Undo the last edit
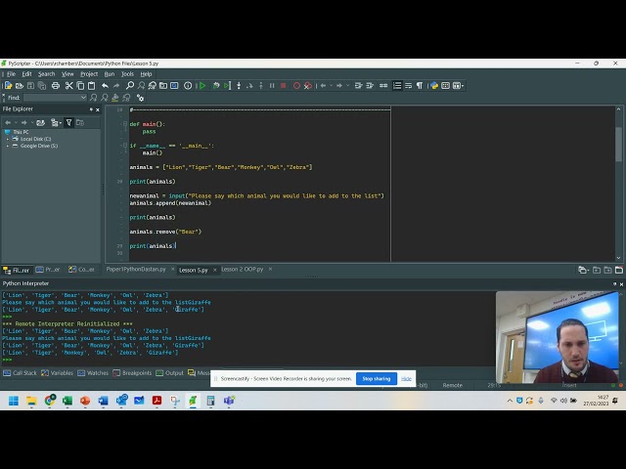626x469 pixels. [x=105, y=86]
